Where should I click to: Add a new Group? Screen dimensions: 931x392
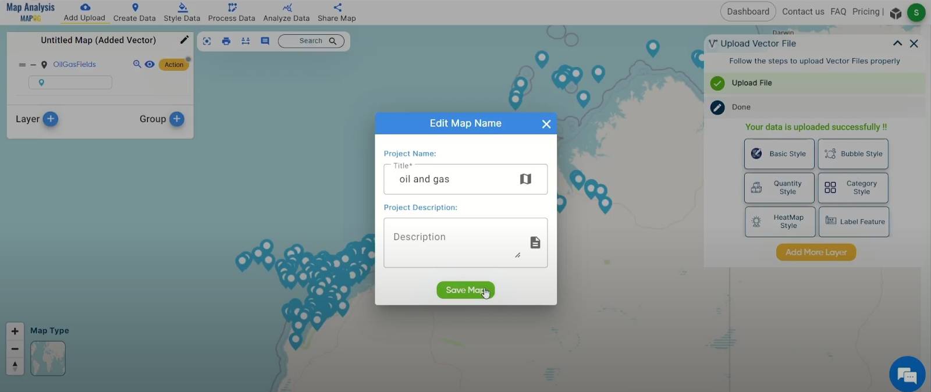pos(177,119)
